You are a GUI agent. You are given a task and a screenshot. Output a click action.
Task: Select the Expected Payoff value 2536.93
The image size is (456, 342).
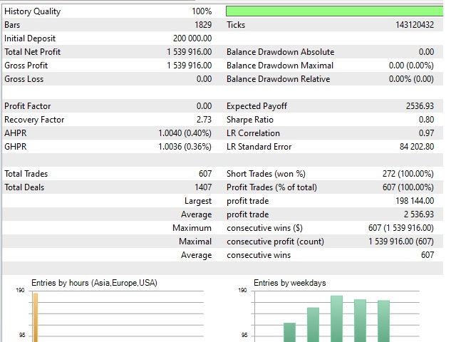419,106
